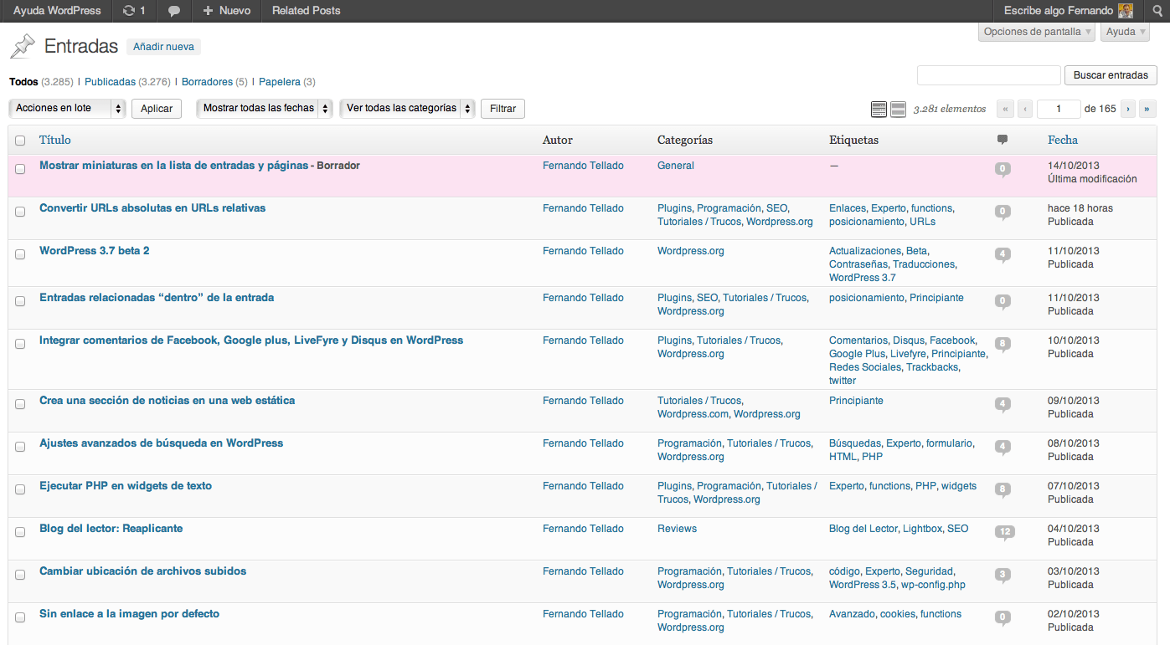Select checkbox for Ejecutar PHP en widgets de texto
The image size is (1170, 645).
(20, 489)
